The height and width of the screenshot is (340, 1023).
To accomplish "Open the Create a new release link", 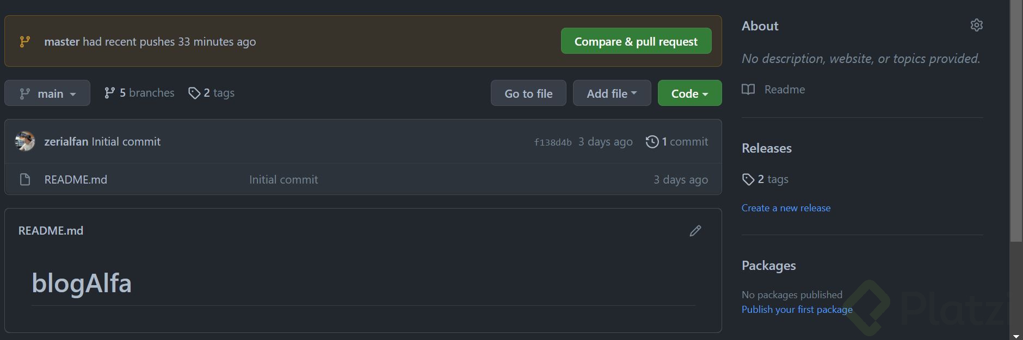I will [786, 208].
